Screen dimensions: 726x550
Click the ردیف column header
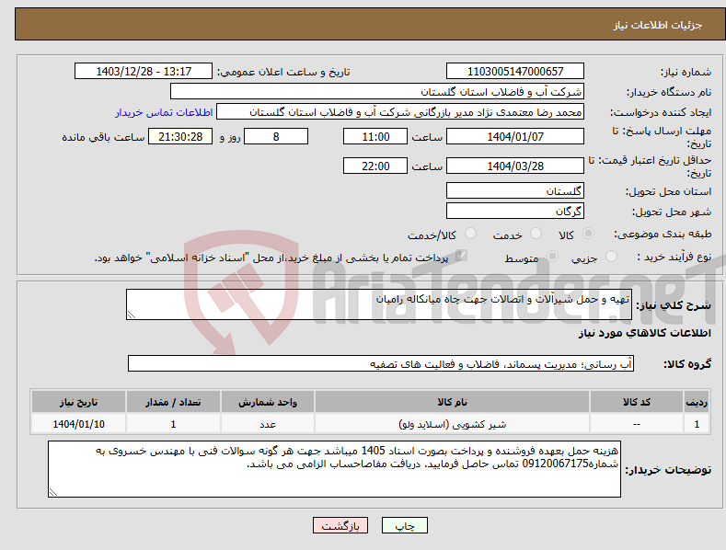point(697,402)
